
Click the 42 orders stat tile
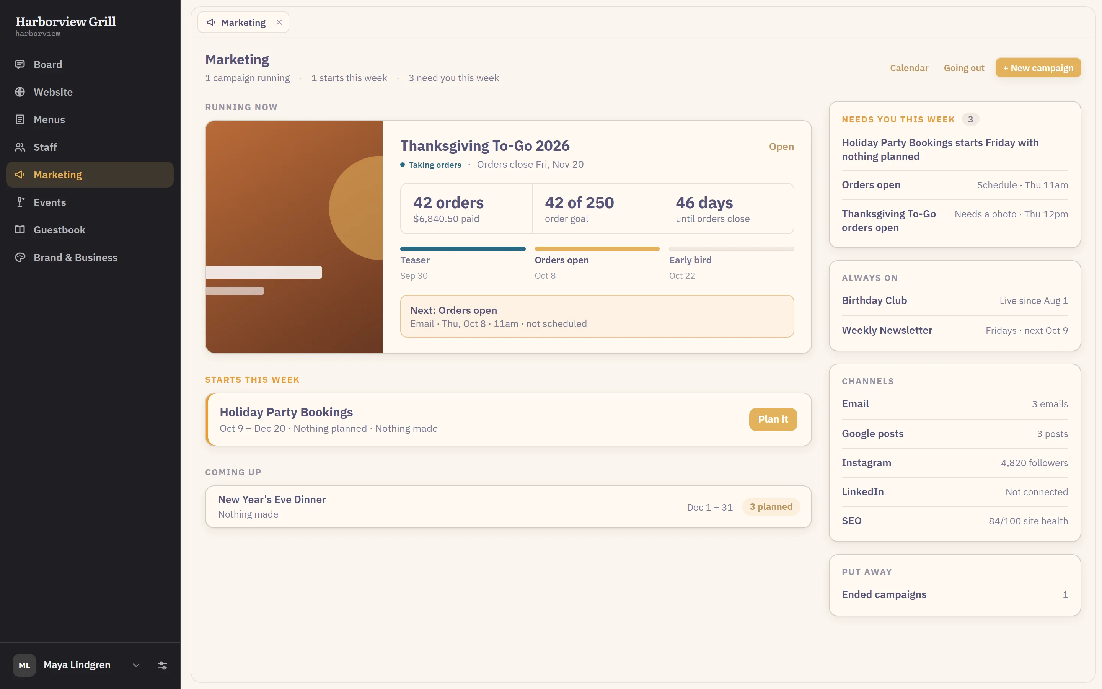point(466,209)
